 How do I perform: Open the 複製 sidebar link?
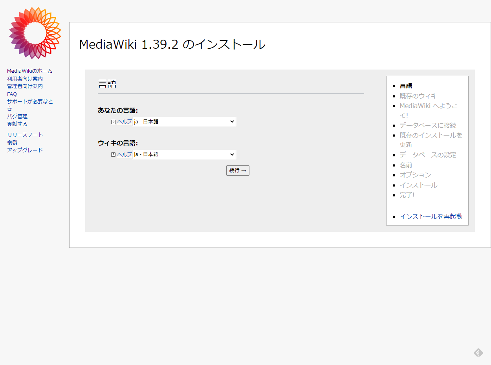coord(11,142)
